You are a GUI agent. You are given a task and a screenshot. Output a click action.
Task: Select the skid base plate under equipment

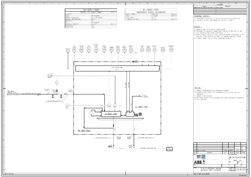(120, 119)
